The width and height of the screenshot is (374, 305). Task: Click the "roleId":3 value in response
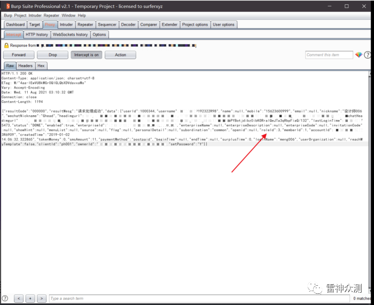click(x=270, y=130)
